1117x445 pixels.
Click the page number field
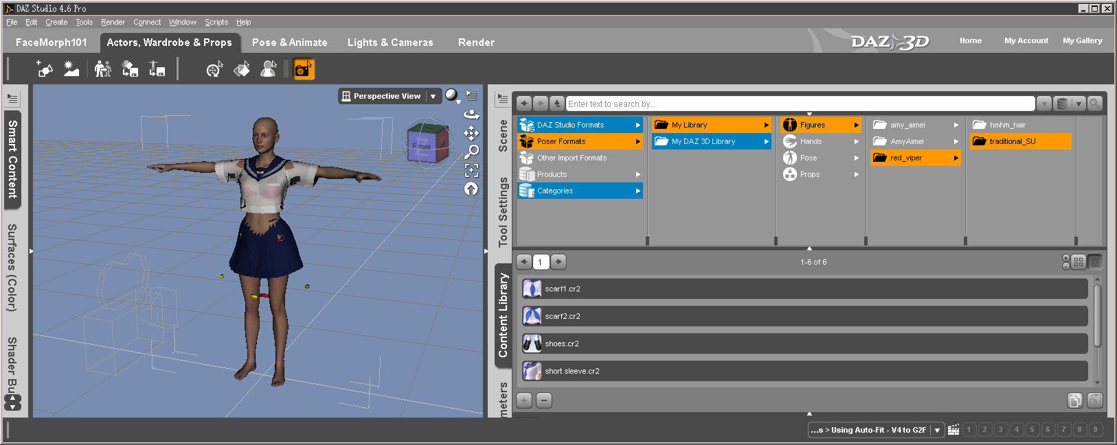pyautogui.click(x=541, y=262)
